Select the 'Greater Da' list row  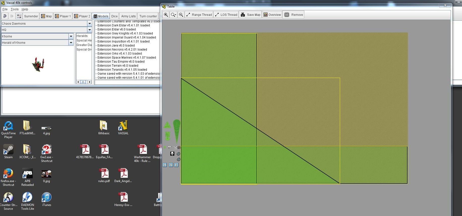tap(84, 45)
